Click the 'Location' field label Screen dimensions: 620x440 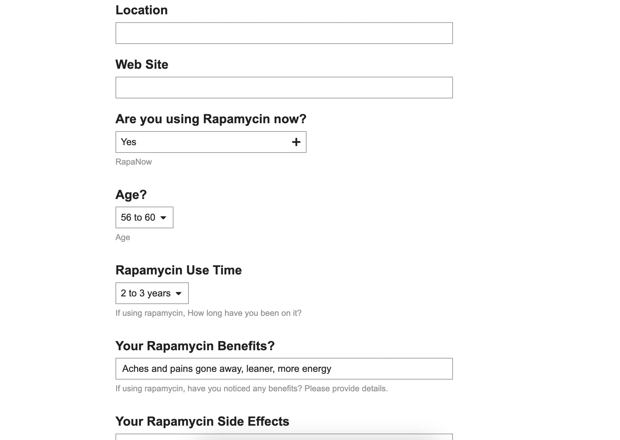tap(142, 10)
